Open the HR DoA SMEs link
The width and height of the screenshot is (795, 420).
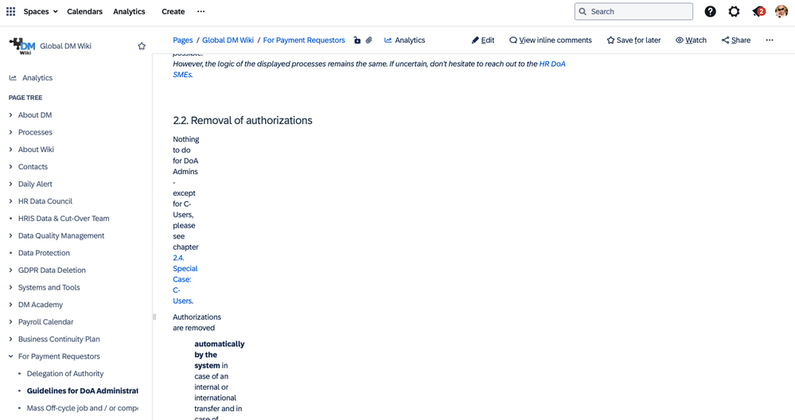click(x=369, y=69)
